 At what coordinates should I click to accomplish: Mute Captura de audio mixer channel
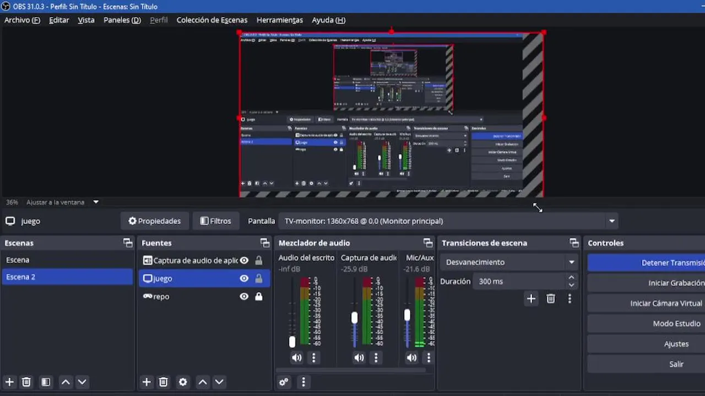click(359, 358)
